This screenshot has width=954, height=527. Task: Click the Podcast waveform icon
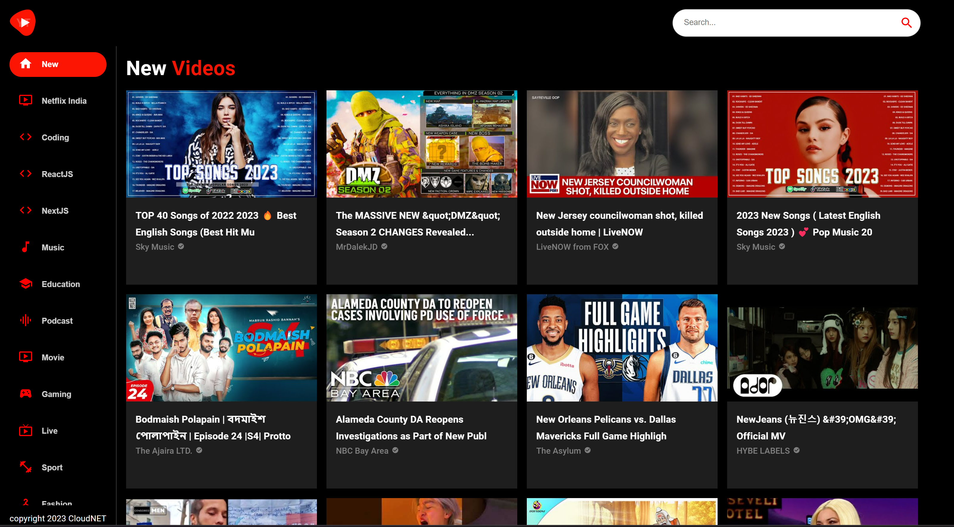click(26, 320)
